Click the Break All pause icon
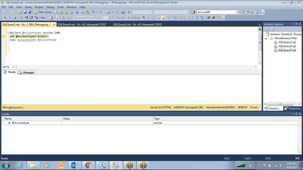303x170 pixels. (x=10, y=18)
